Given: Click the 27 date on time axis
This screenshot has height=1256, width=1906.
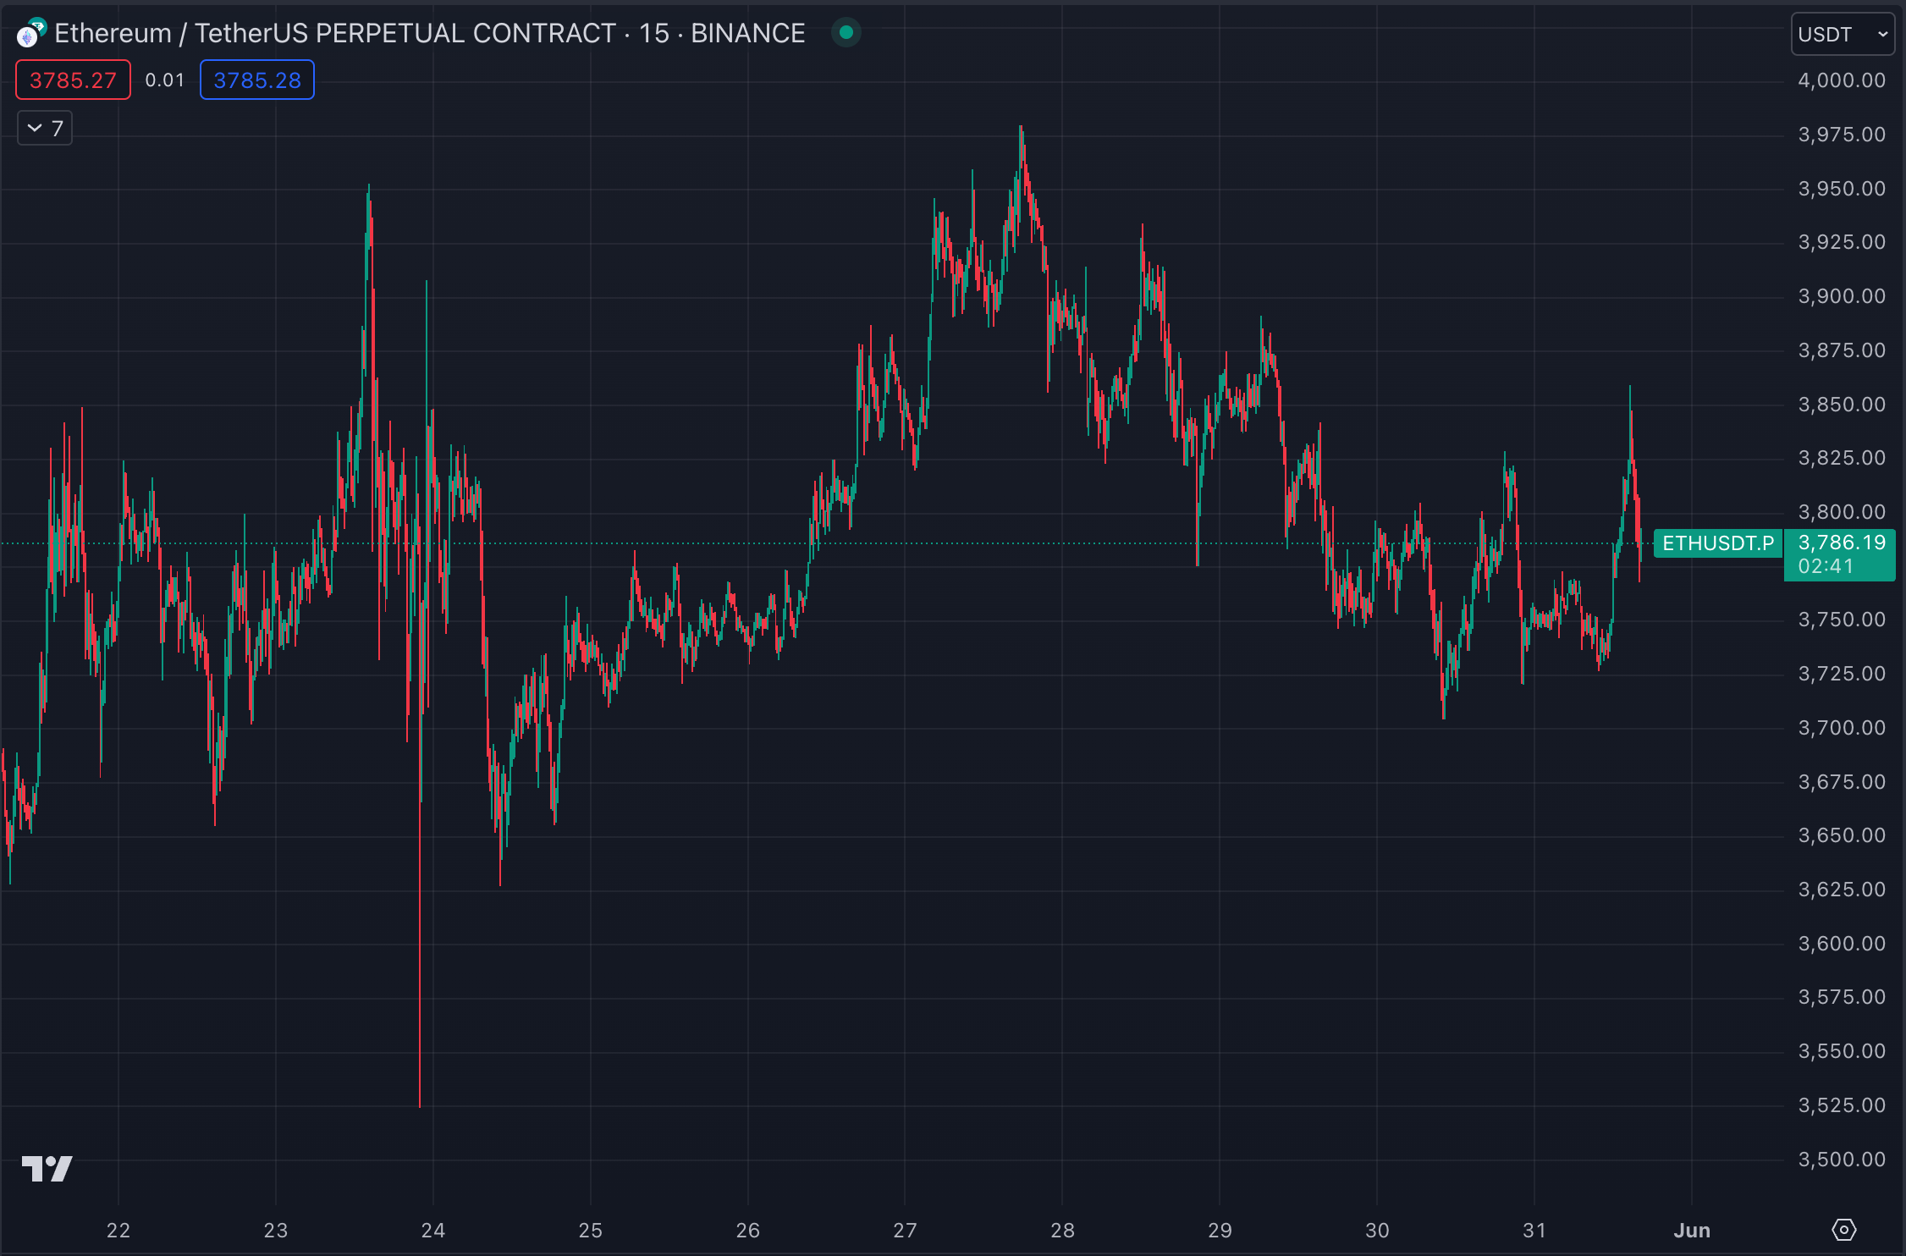Looking at the screenshot, I should (x=905, y=1231).
